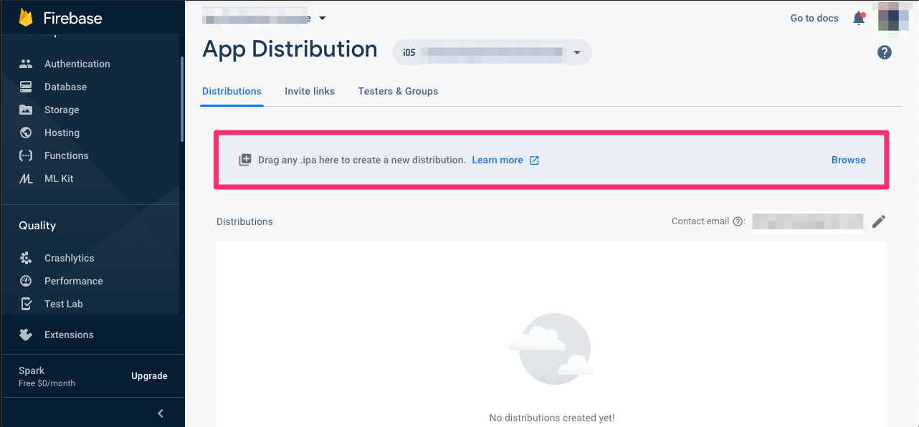Click the Distributions list heading
The width and height of the screenshot is (919, 427).
244,221
